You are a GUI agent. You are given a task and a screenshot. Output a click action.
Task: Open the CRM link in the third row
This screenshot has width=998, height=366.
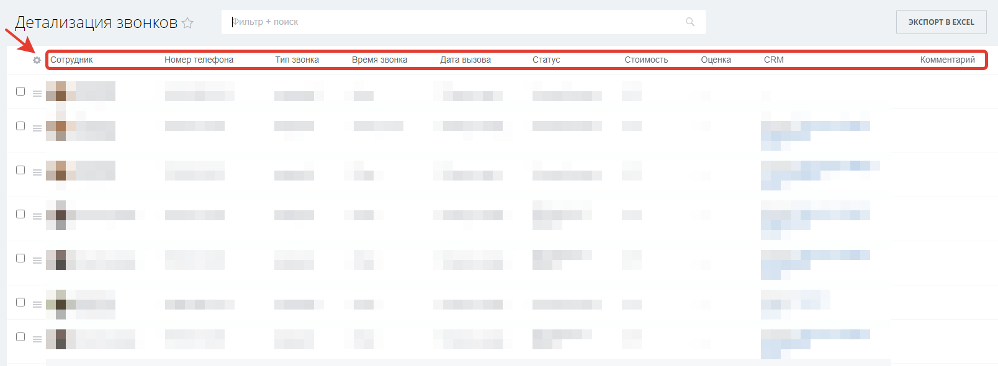point(820,175)
